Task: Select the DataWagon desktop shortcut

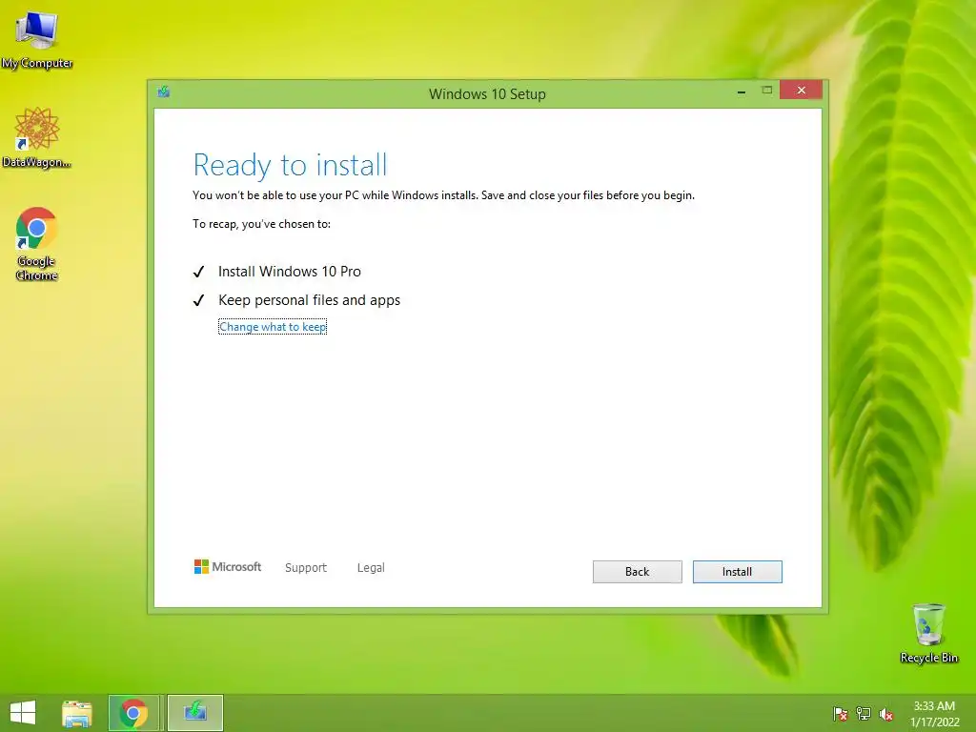Action: point(37,137)
